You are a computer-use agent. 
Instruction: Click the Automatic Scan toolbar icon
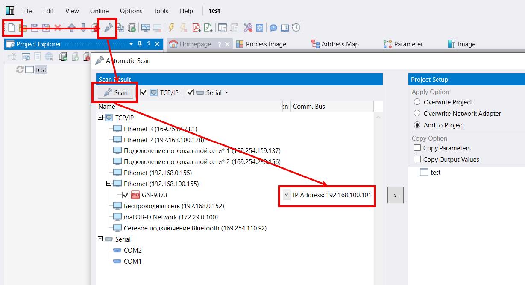109,28
